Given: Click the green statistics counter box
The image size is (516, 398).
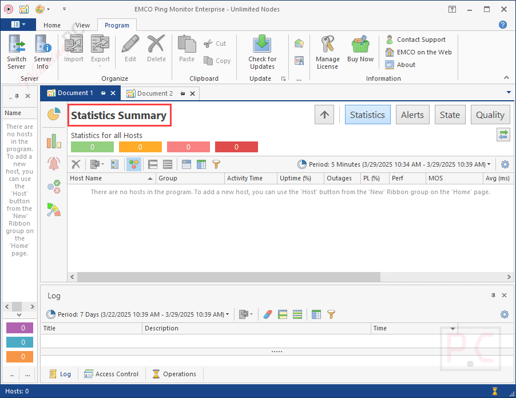Looking at the screenshot, I should [x=93, y=147].
